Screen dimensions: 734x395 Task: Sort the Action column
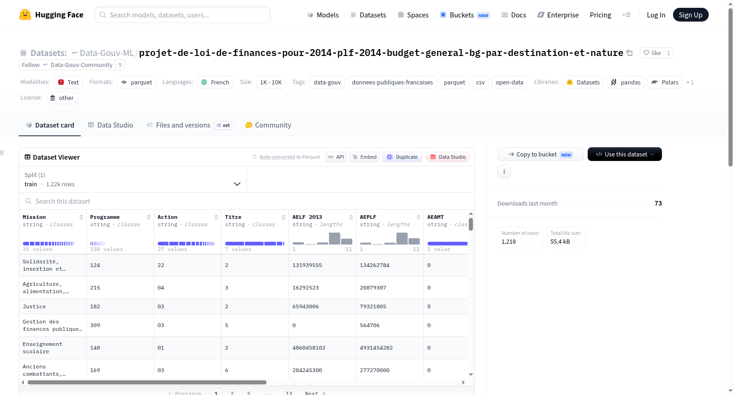click(x=216, y=217)
